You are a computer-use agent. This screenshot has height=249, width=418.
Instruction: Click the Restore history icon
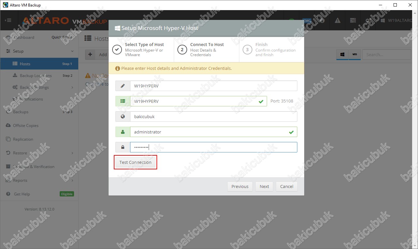pyautogui.click(x=8, y=153)
